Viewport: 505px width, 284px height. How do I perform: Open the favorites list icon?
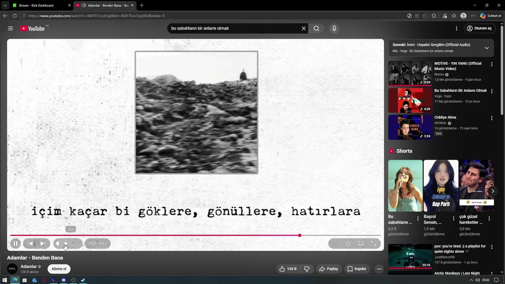tap(454, 16)
